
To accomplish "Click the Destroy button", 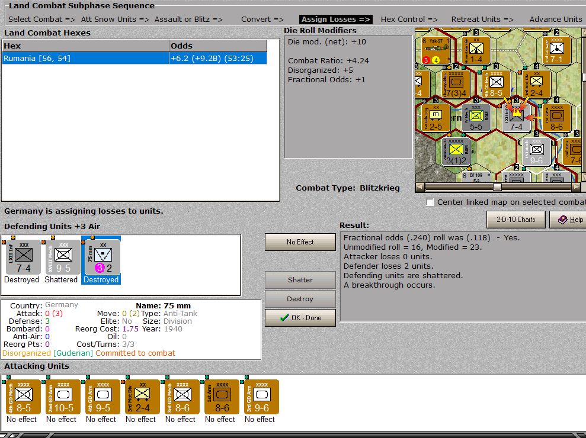I will pyautogui.click(x=300, y=299).
